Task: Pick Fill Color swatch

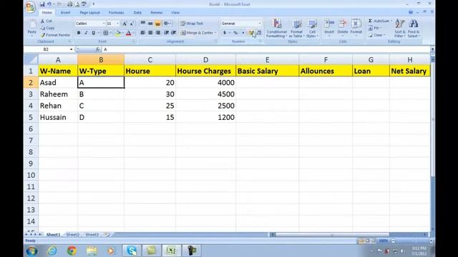Action: [x=117, y=33]
